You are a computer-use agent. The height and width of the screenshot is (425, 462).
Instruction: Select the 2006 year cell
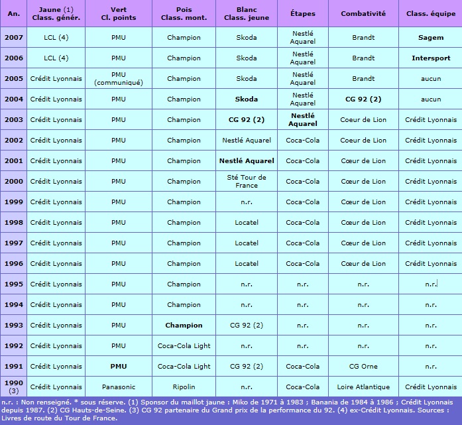[x=13, y=58]
